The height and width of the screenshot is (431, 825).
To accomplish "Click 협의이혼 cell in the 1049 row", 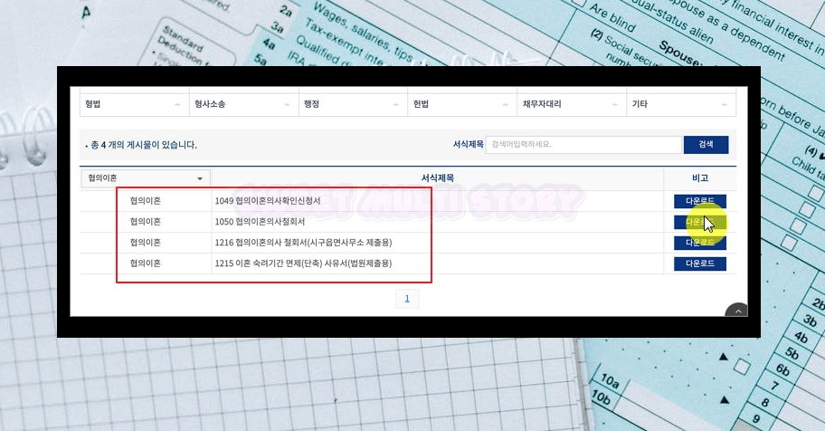I will (x=146, y=201).
